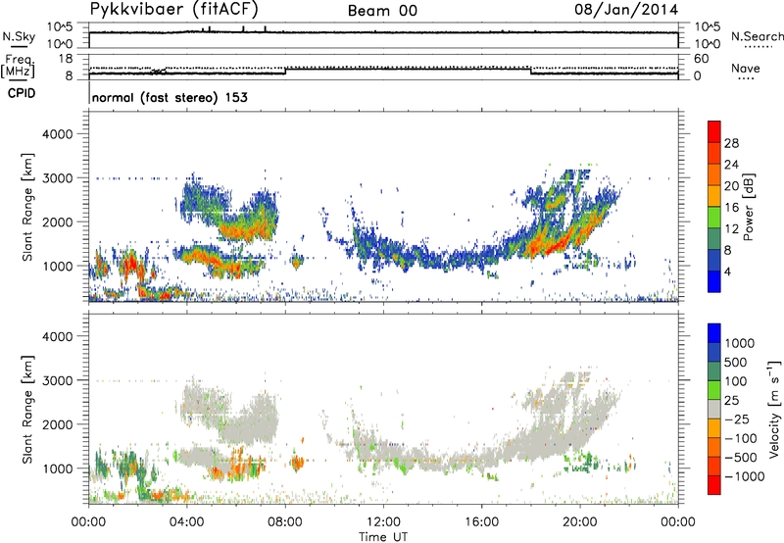This screenshot has width=784, height=543.
Task: Click the power panel 'Slant Range [km]' label
Action: (27, 207)
